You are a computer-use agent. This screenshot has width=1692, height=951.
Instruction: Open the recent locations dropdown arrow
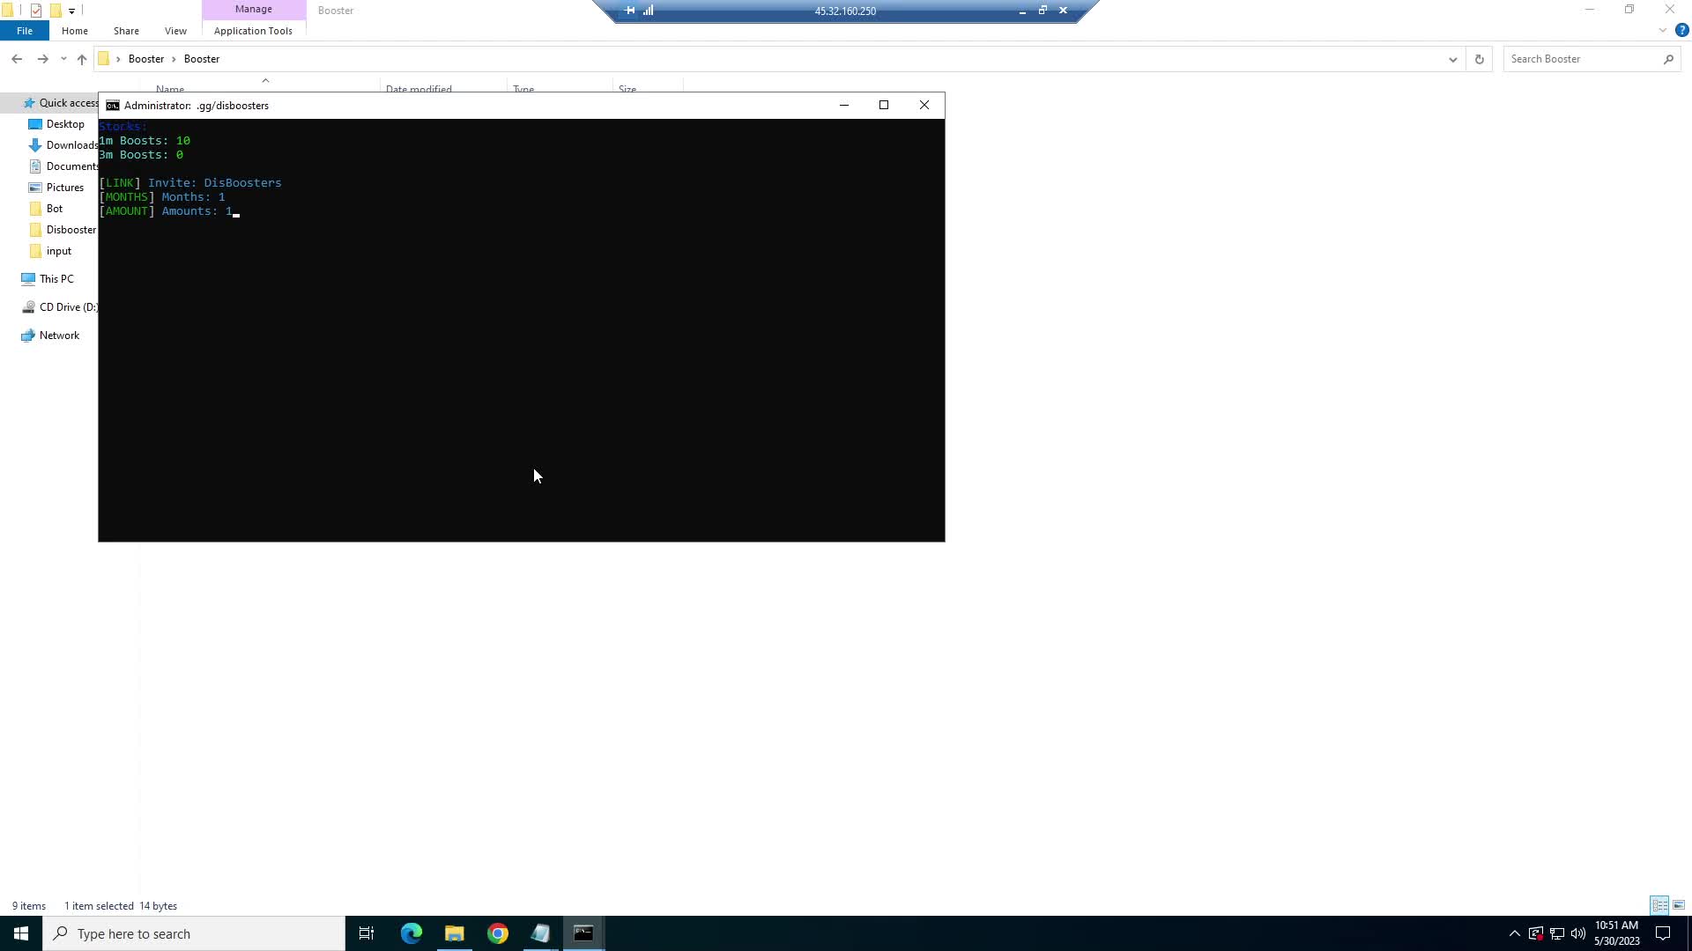(63, 59)
